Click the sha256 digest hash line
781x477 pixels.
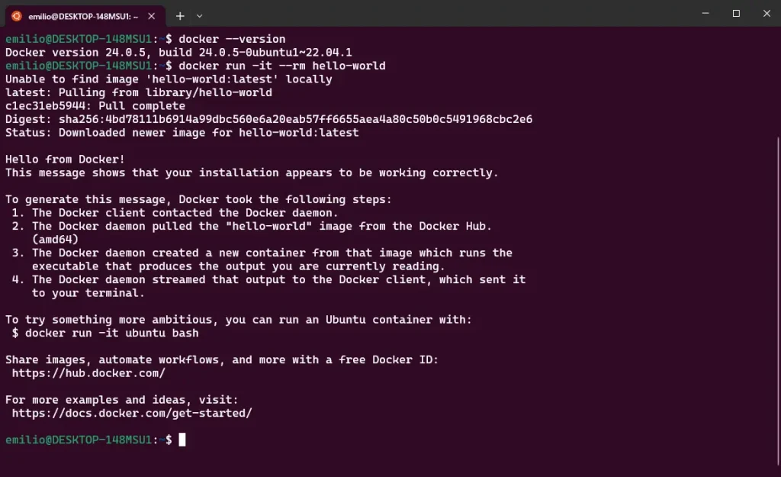click(268, 119)
